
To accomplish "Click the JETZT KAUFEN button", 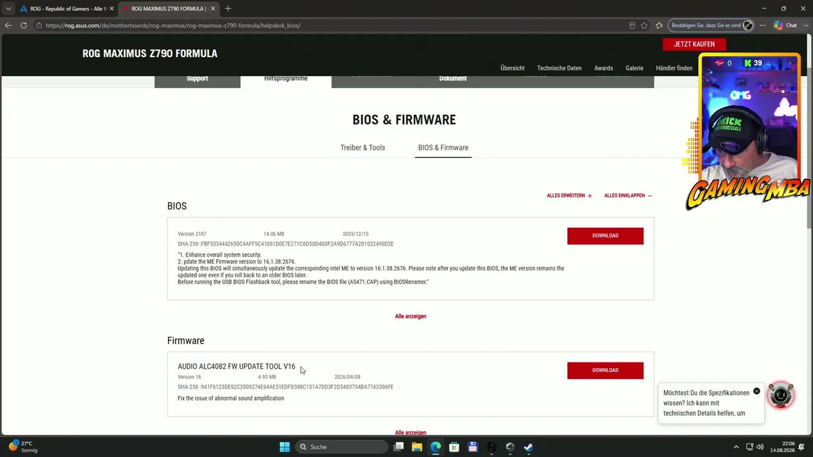I will [694, 44].
